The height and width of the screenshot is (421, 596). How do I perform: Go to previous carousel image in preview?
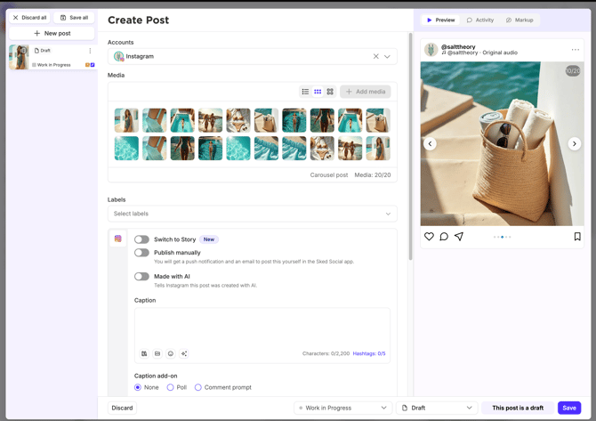point(430,144)
